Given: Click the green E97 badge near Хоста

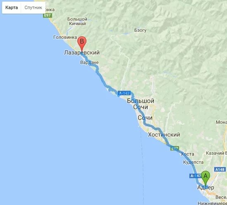Looking at the screenshot, I should (x=175, y=148).
